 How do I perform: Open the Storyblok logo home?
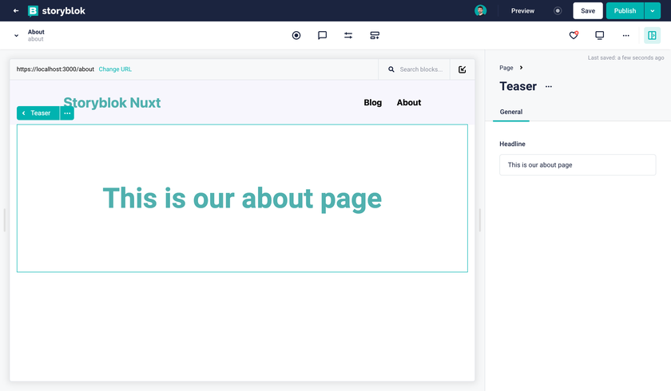[x=57, y=10]
